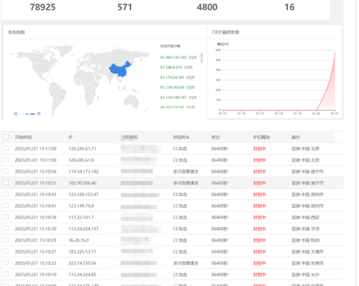This screenshot has height=286, width=359.
Task: Click the high-level blue map legend swatch
Action: 33,114
